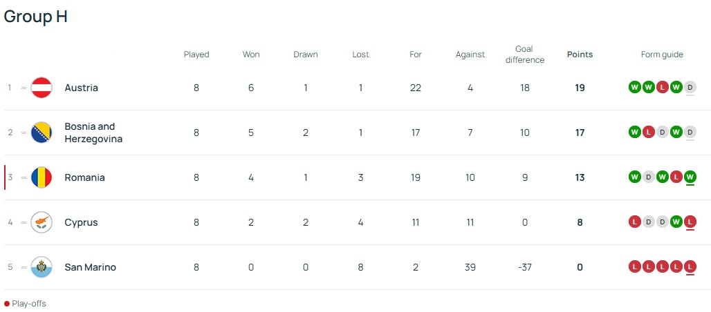This screenshot has height=312, width=711.
Task: Open the Austria team link
Action: (81, 88)
